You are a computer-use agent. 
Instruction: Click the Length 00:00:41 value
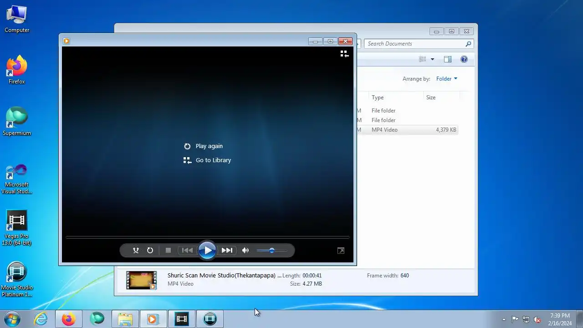click(x=312, y=276)
